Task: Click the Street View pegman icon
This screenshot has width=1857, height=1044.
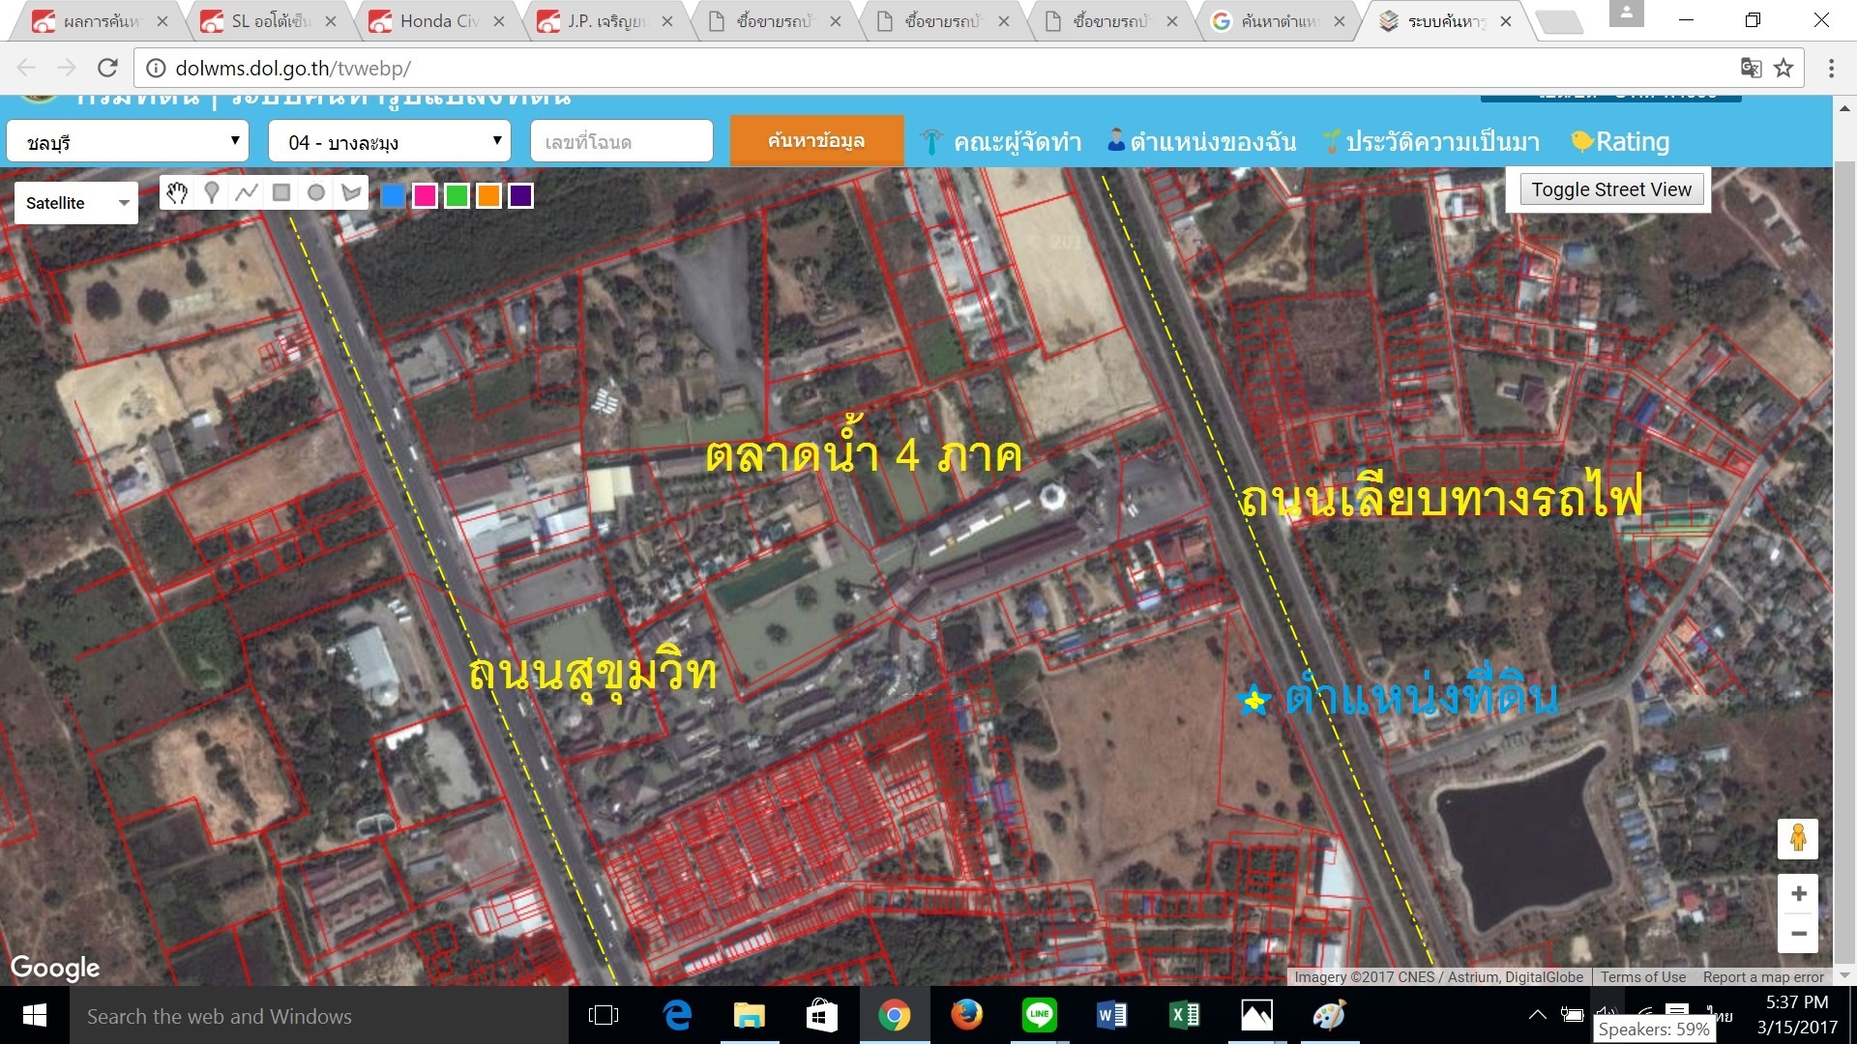Action: 1798,838
